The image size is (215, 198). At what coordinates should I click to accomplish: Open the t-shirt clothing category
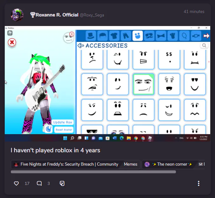click(x=114, y=36)
